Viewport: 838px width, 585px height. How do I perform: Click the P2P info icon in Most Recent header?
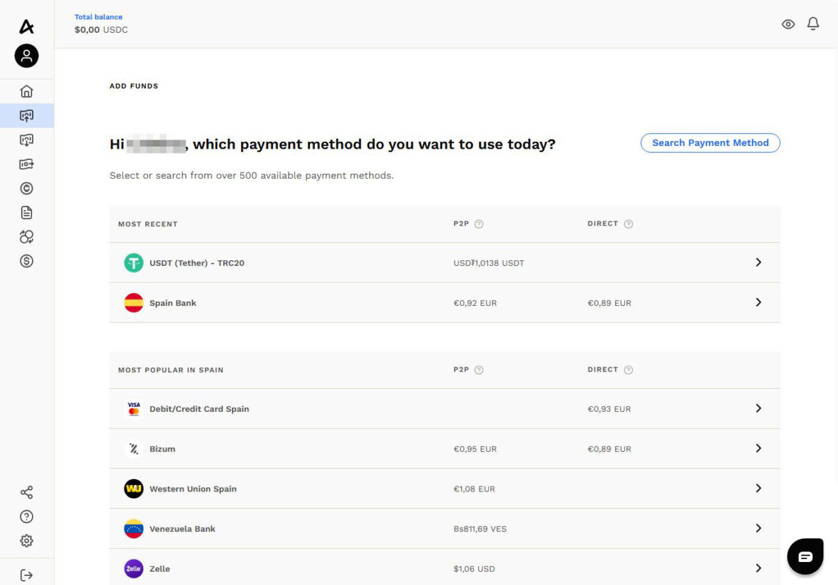(479, 224)
